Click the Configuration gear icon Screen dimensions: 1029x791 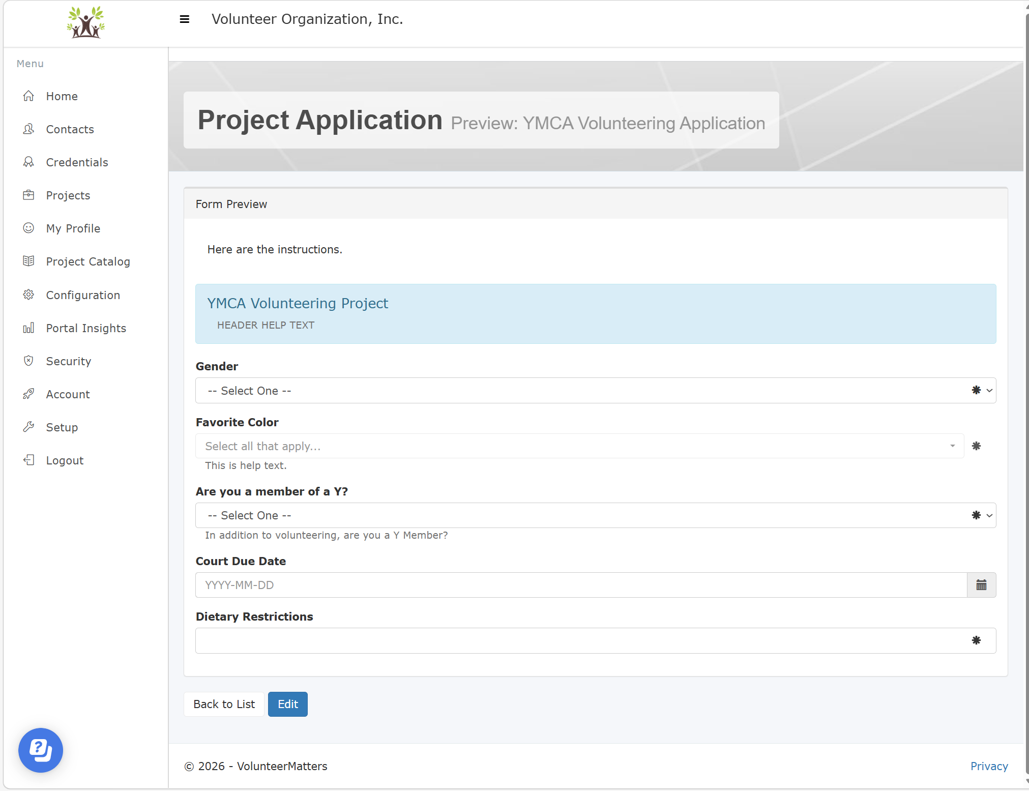coord(28,295)
